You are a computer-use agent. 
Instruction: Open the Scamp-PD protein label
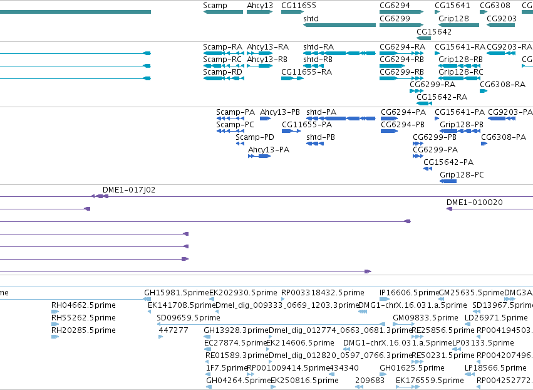pos(255,137)
